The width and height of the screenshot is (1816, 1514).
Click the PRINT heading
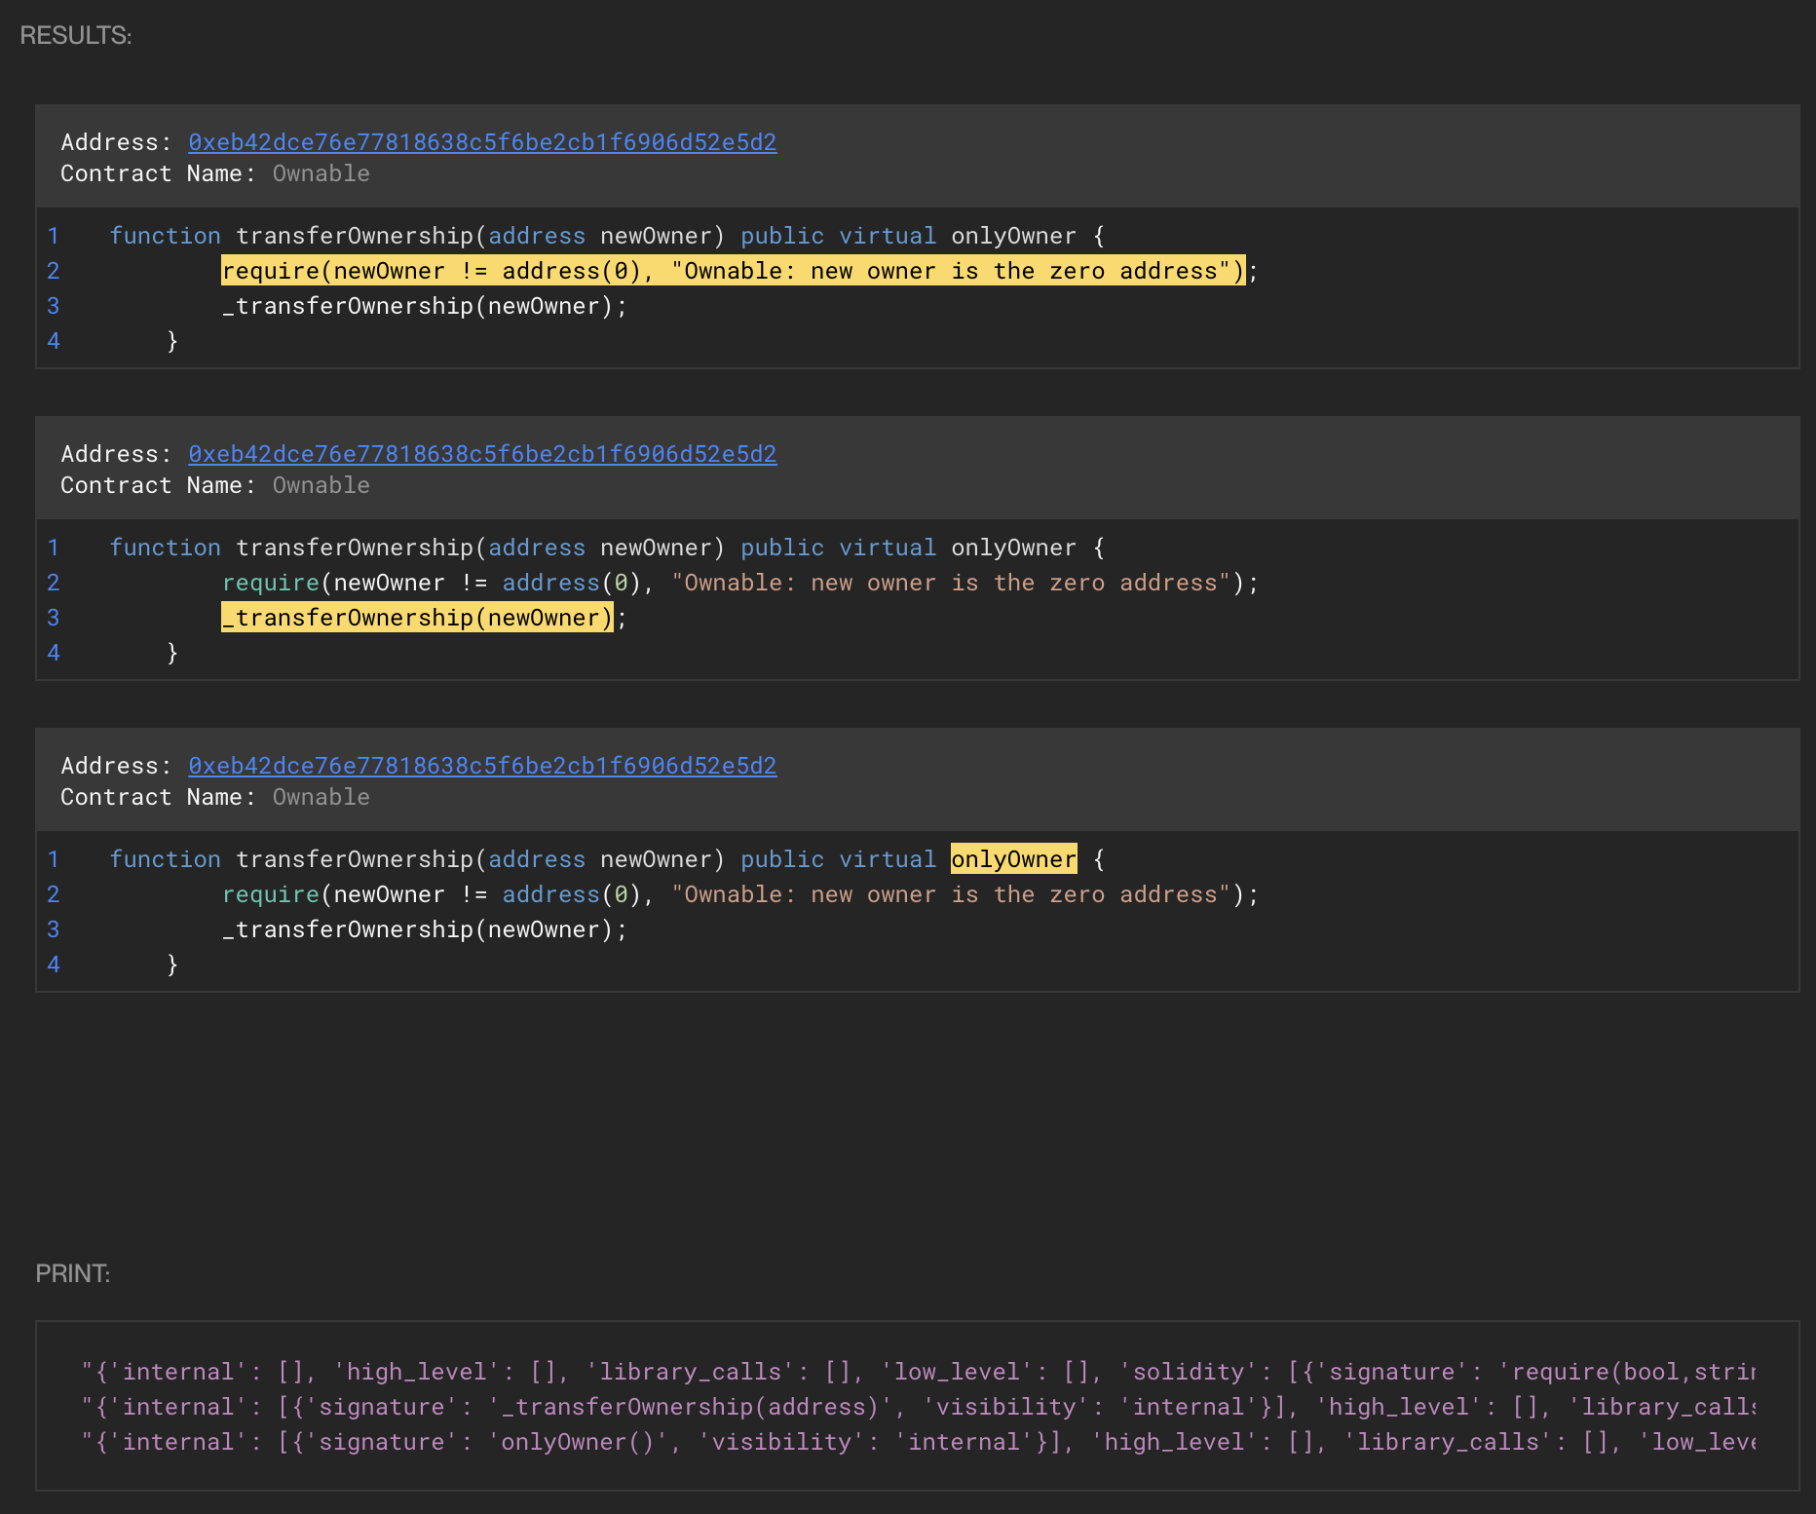pyautogui.click(x=73, y=1273)
